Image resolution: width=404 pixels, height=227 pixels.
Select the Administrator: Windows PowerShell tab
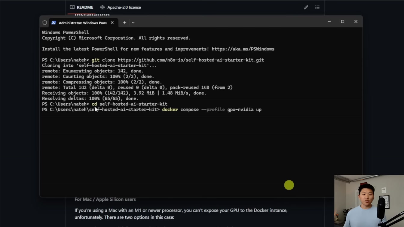(x=83, y=23)
